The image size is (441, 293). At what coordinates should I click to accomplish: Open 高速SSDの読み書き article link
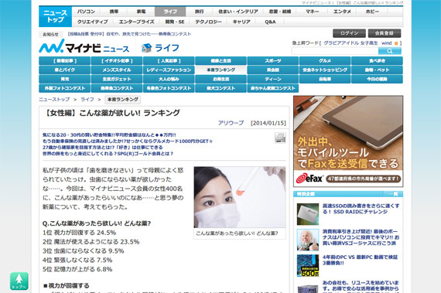click(361, 209)
